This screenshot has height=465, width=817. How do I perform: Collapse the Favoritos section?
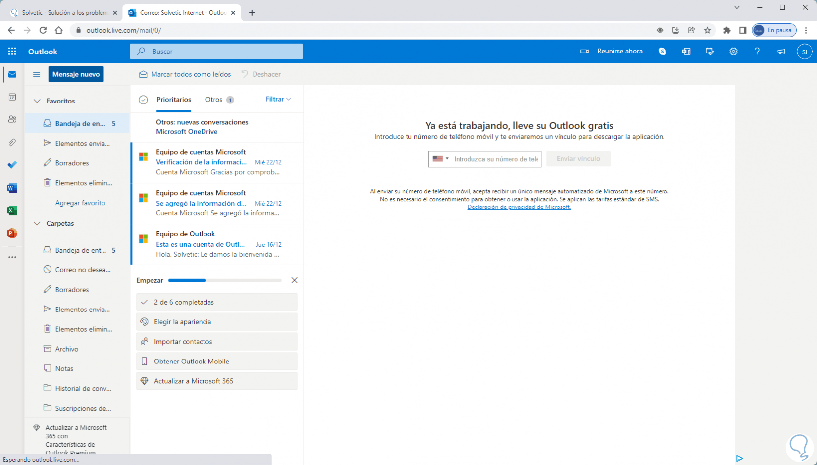[x=37, y=101]
